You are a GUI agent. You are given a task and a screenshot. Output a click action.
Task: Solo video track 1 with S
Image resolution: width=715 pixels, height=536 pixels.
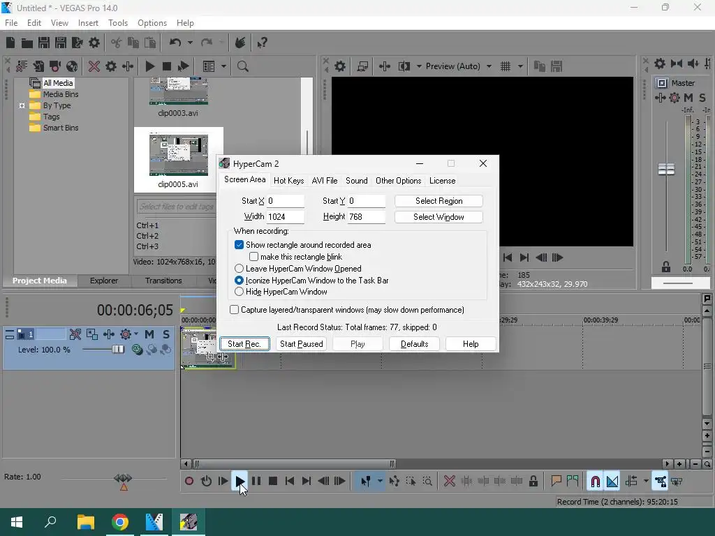pos(166,334)
